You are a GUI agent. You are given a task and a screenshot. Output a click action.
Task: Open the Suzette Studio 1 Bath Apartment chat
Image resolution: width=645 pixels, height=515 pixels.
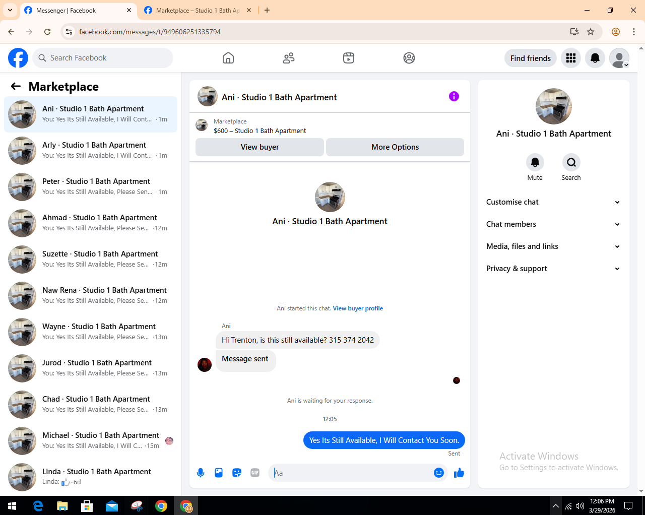91,260
